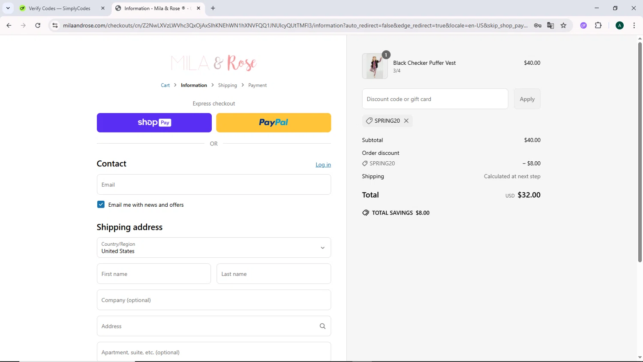Click the Apartment, suite field

214,352
